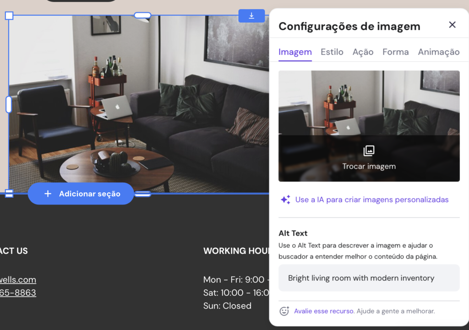Click the Alt Text section label

(293, 233)
